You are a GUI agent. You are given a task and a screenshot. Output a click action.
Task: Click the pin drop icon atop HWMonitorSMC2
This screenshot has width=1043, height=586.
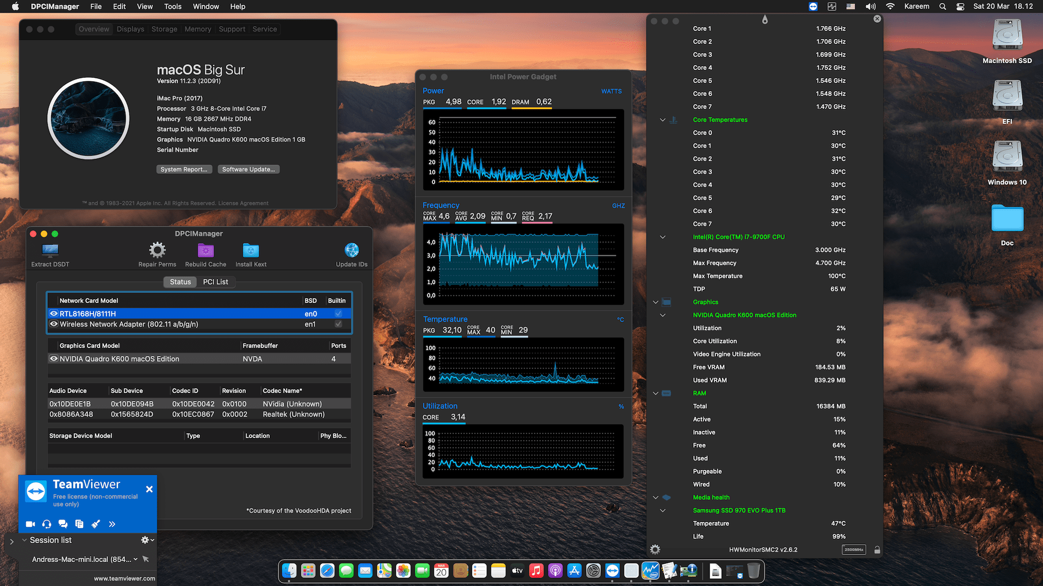(x=765, y=20)
